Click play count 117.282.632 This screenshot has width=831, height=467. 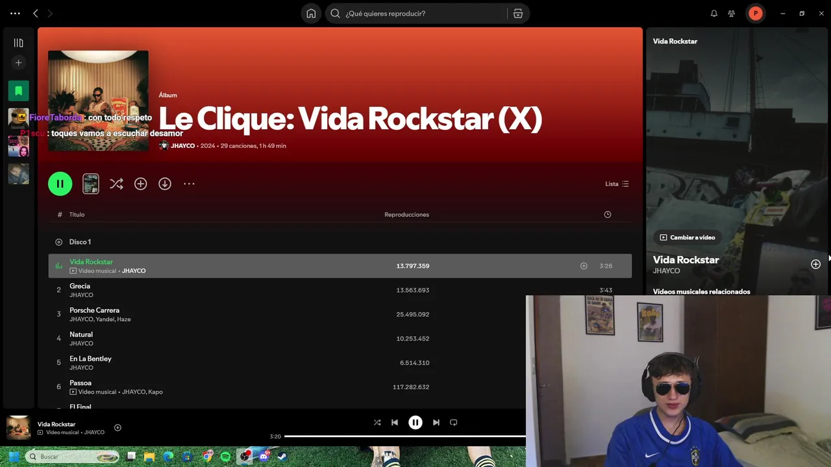pos(411,387)
